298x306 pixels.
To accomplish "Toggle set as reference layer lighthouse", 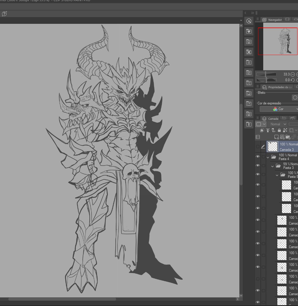I will [268, 130].
